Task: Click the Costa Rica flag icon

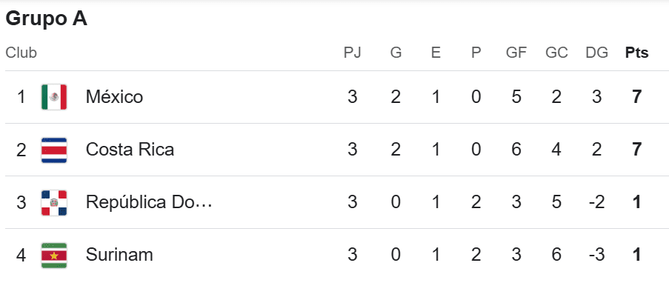Action: 54,150
